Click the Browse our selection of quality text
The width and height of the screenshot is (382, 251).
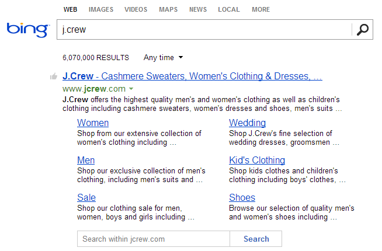291,212
